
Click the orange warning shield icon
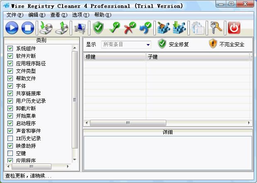pyautogui.click(x=213, y=44)
